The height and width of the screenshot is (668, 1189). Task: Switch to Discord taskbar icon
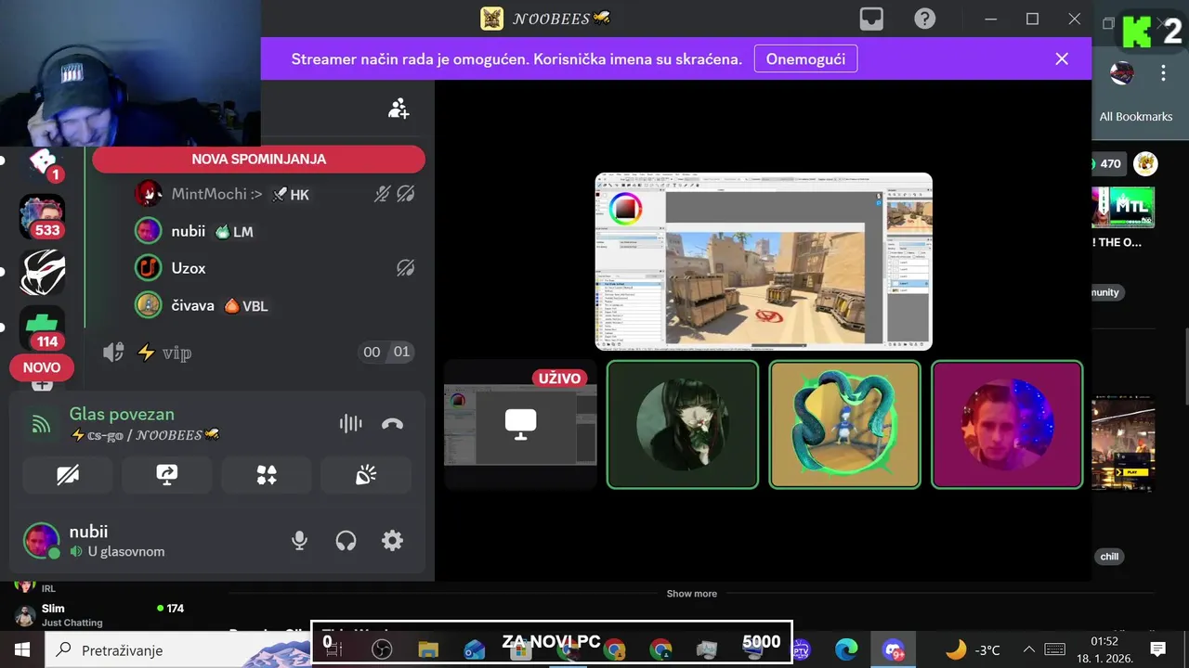coord(893,650)
